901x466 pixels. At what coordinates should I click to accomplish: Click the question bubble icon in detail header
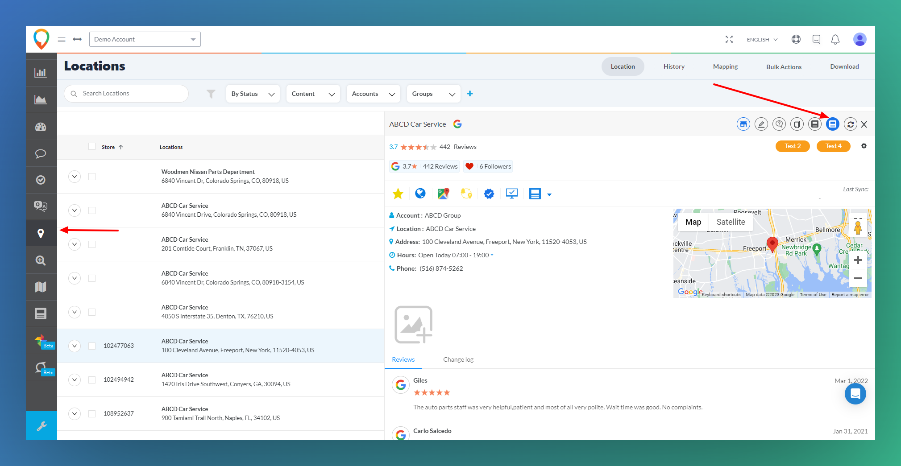(x=779, y=124)
